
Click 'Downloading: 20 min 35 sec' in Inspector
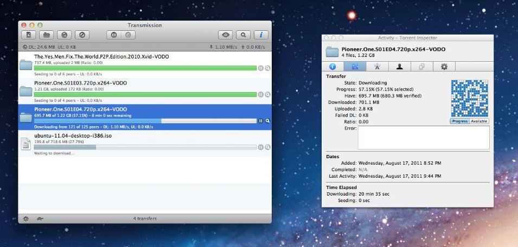(x=358, y=194)
